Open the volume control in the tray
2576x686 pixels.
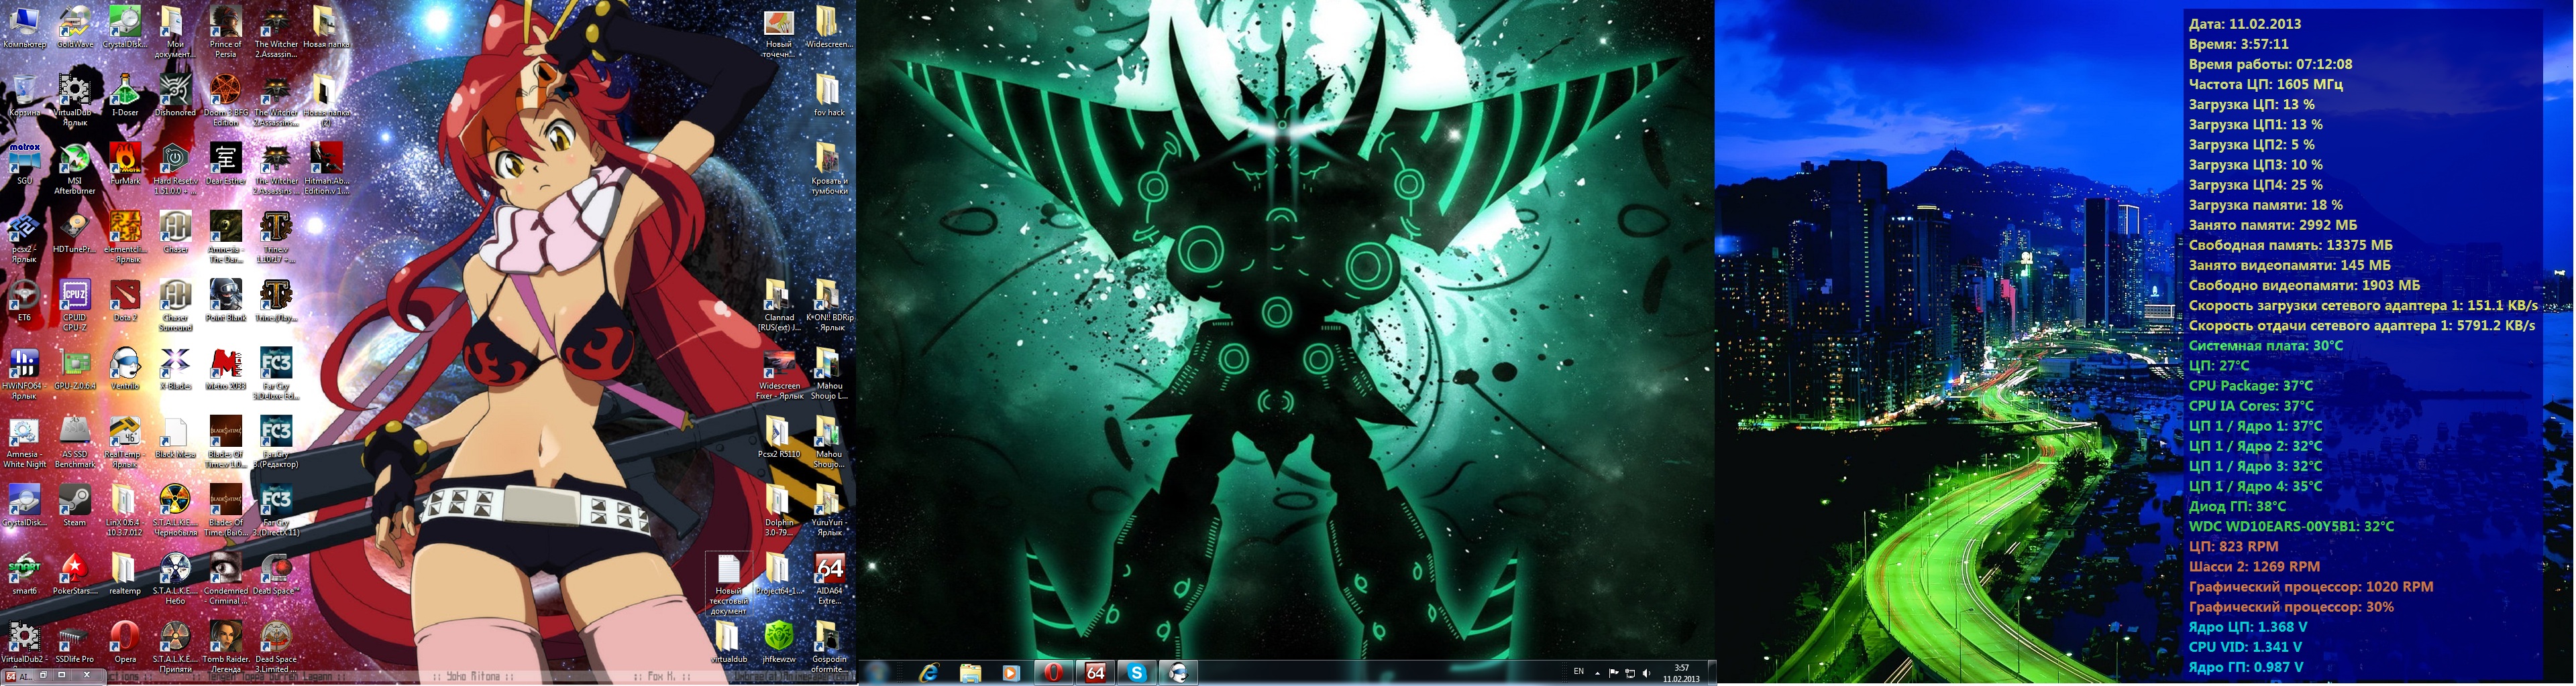1646,673
